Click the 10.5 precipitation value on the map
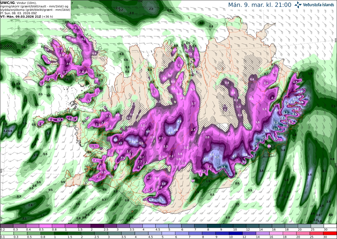337x239 pixels. pyautogui.click(x=276, y=129)
